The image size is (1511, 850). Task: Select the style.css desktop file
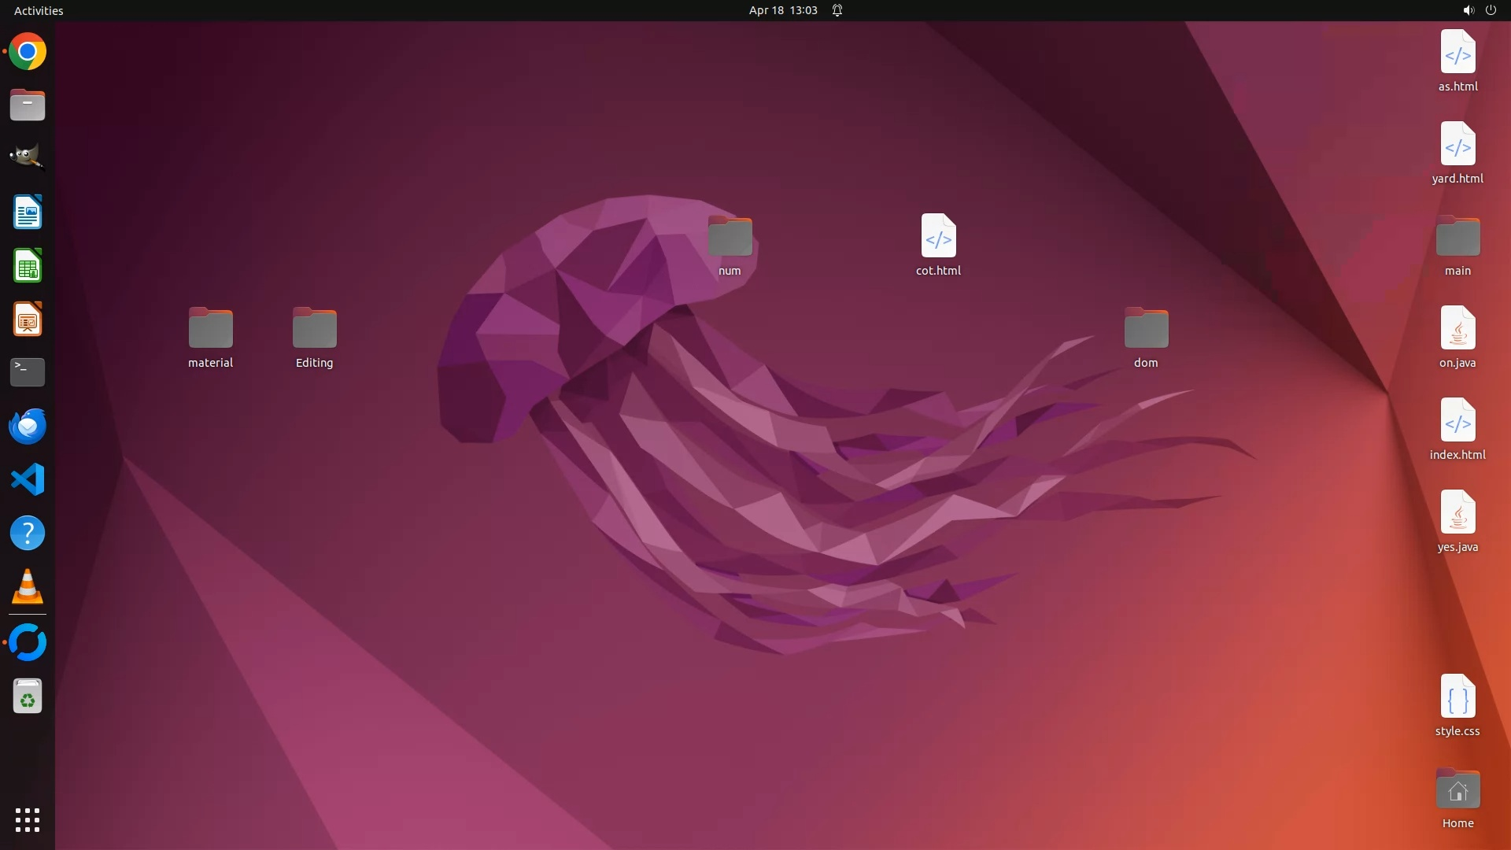tap(1457, 697)
